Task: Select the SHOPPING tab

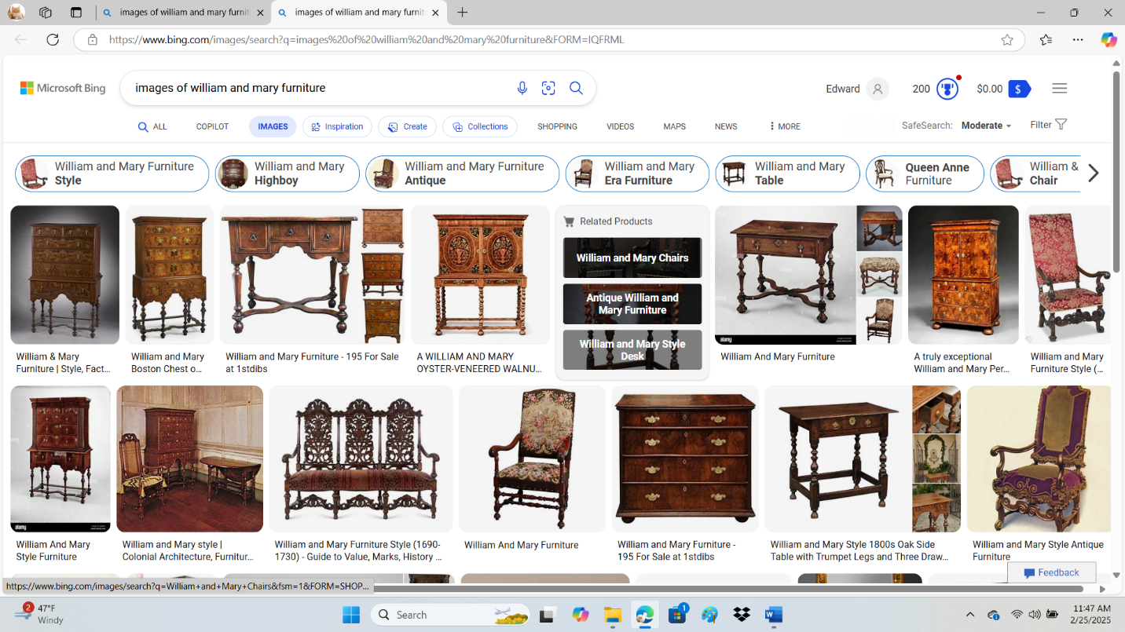Action: pyautogui.click(x=557, y=126)
